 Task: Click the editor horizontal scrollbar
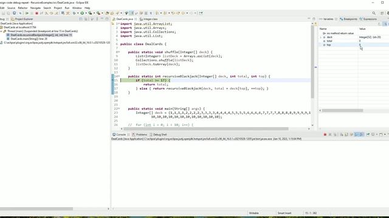click(206, 128)
